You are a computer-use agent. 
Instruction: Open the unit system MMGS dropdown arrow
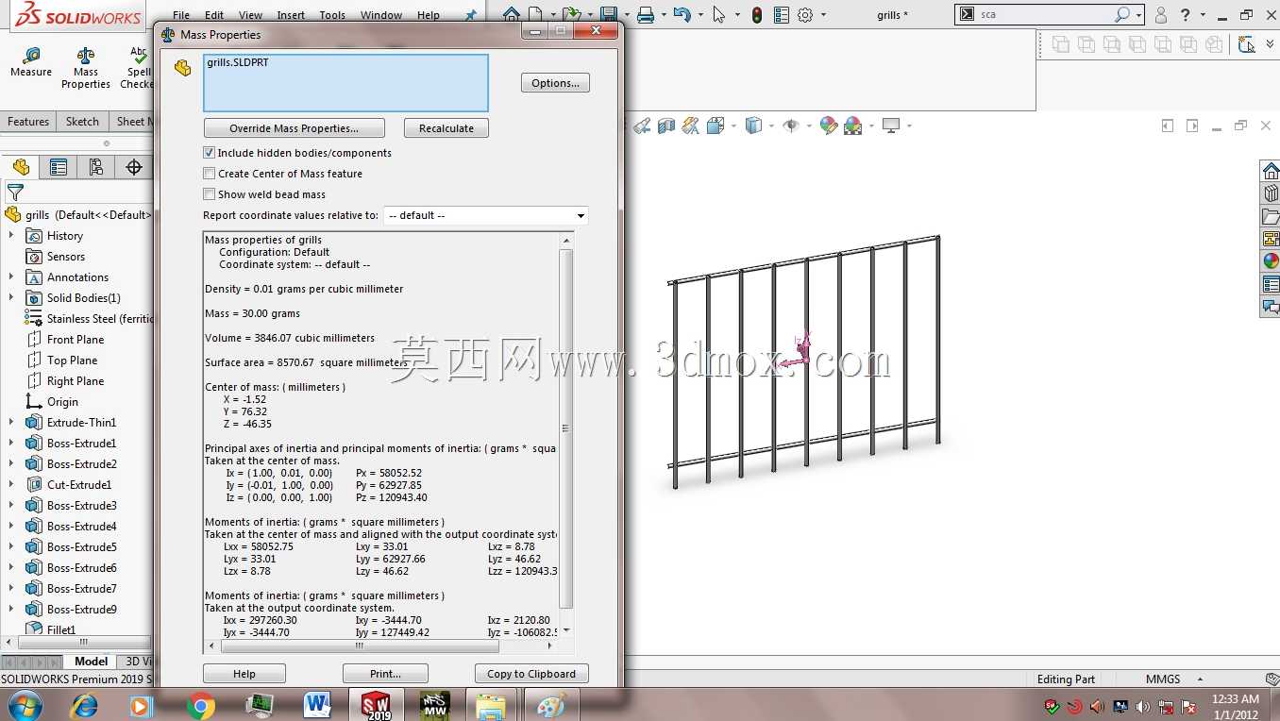(x=1201, y=679)
